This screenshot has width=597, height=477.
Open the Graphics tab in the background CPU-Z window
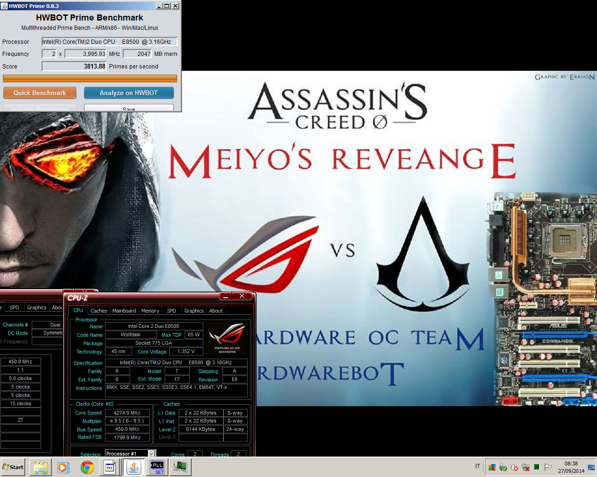37,307
